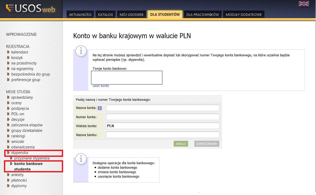
Task: Click the text 'zmiana konta bankowego'
Action: (117, 172)
